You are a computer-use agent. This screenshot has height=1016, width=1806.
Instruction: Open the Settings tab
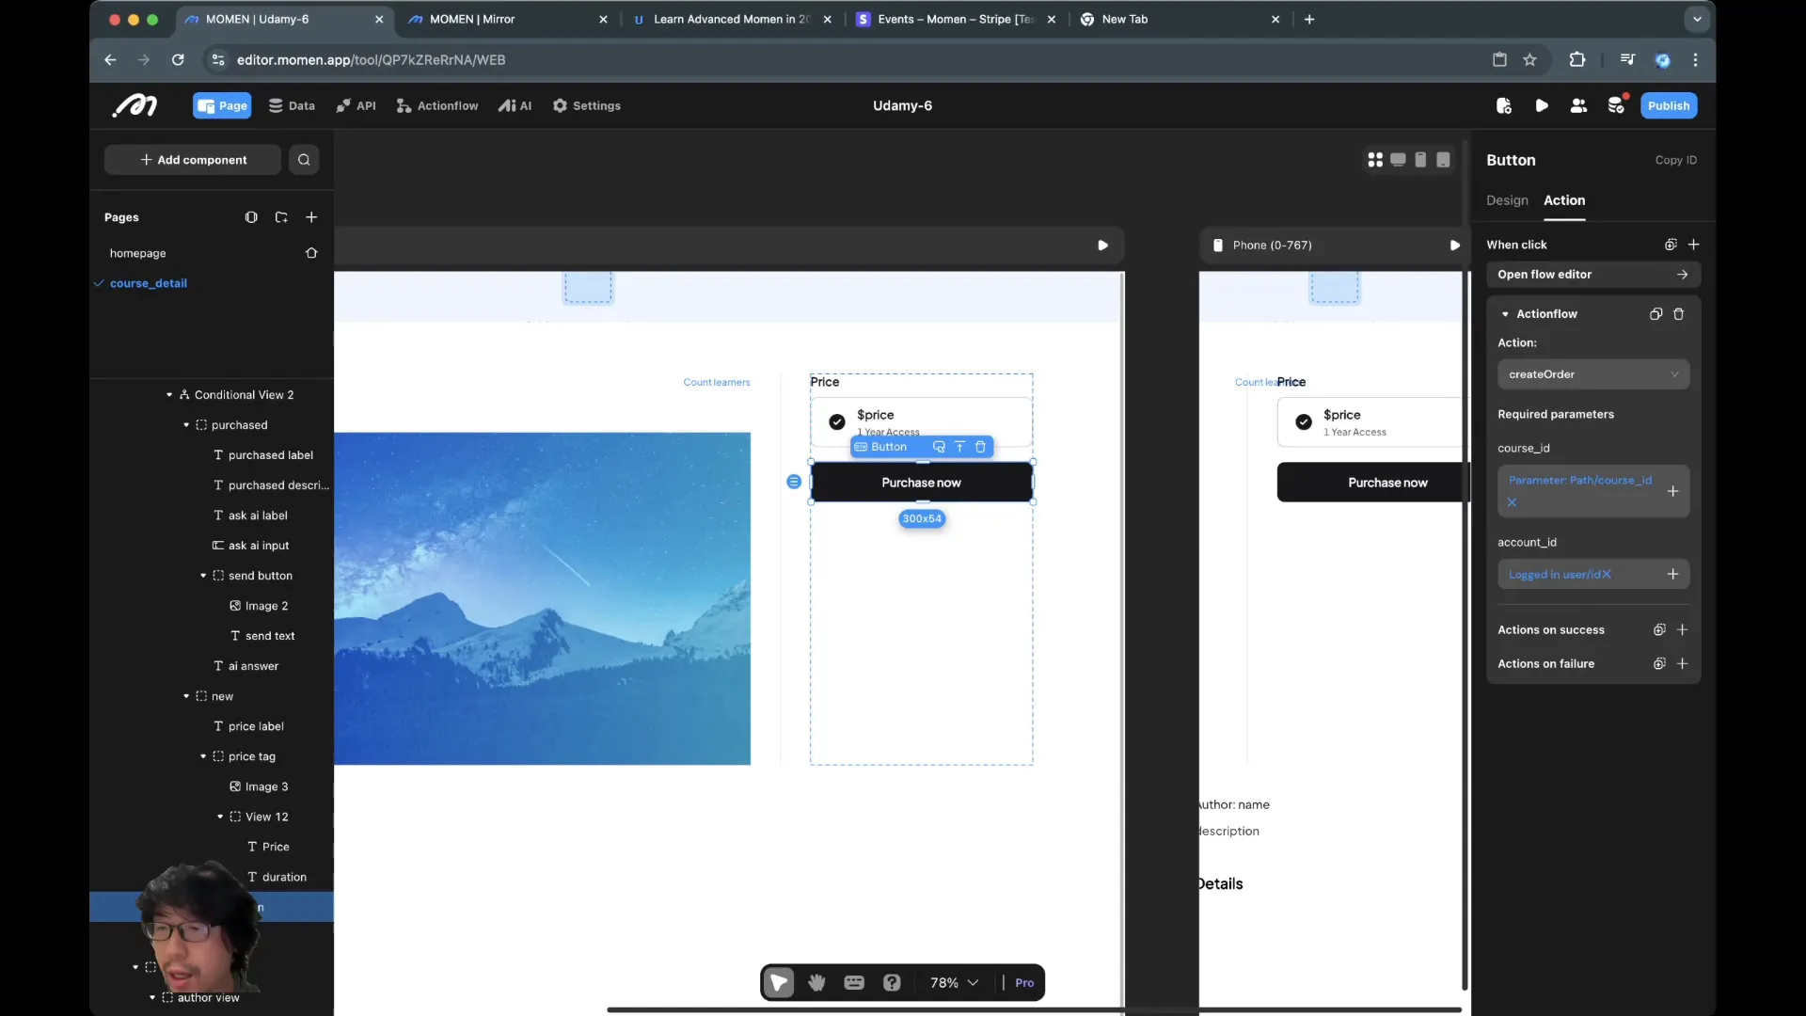(x=587, y=105)
